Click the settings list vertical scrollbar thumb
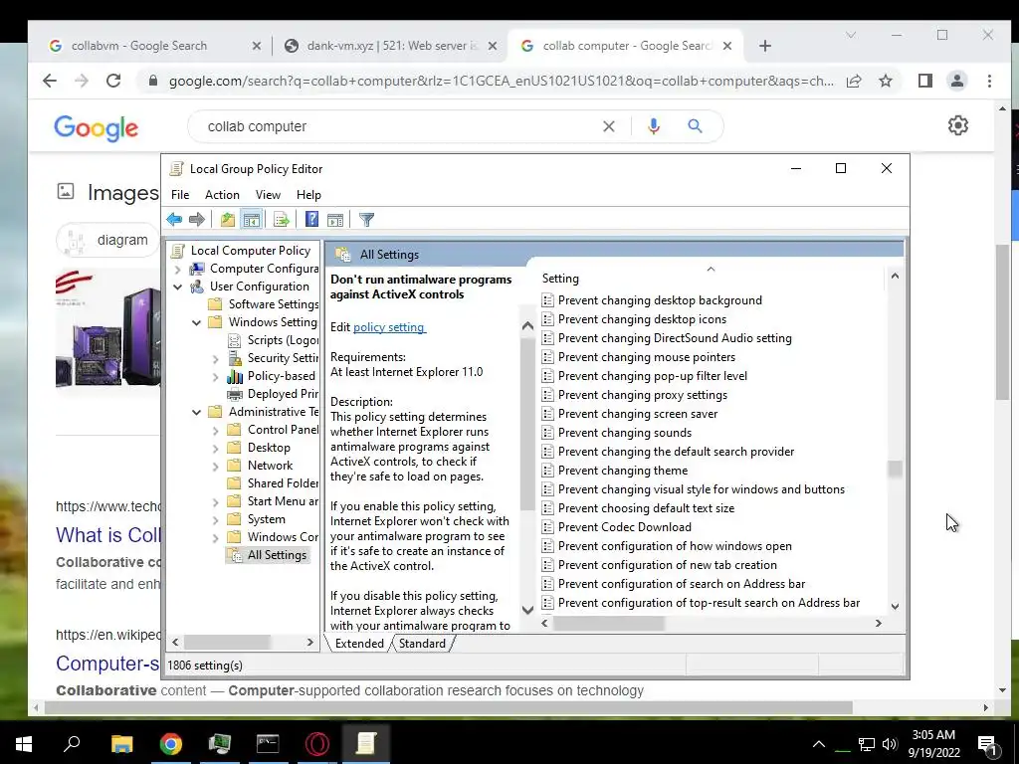 tap(895, 470)
